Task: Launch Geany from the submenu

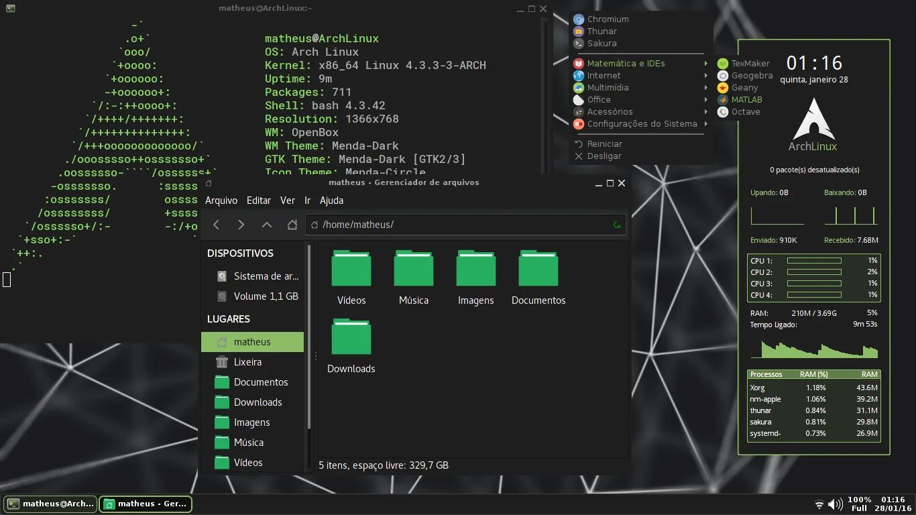Action: [738, 88]
